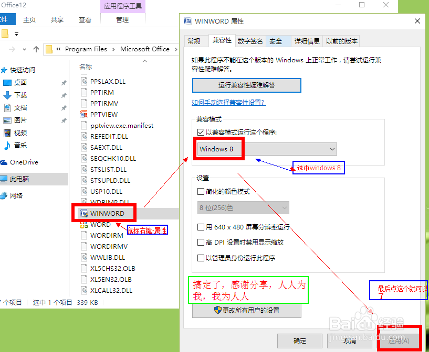Open Manage (管理) ribbon tab

[x=122, y=20]
